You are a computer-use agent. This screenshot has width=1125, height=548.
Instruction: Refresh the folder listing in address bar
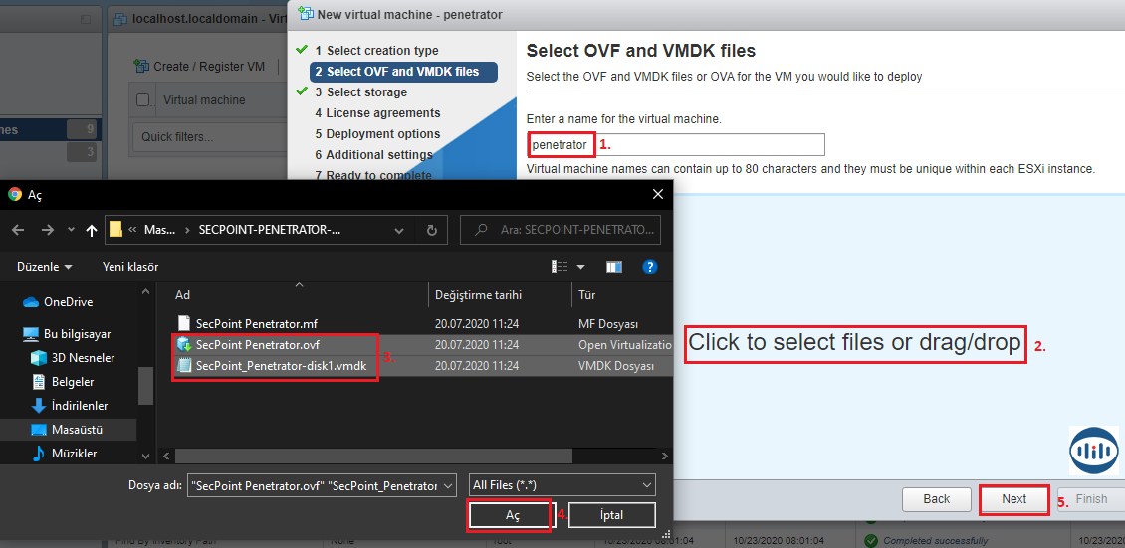pos(431,230)
